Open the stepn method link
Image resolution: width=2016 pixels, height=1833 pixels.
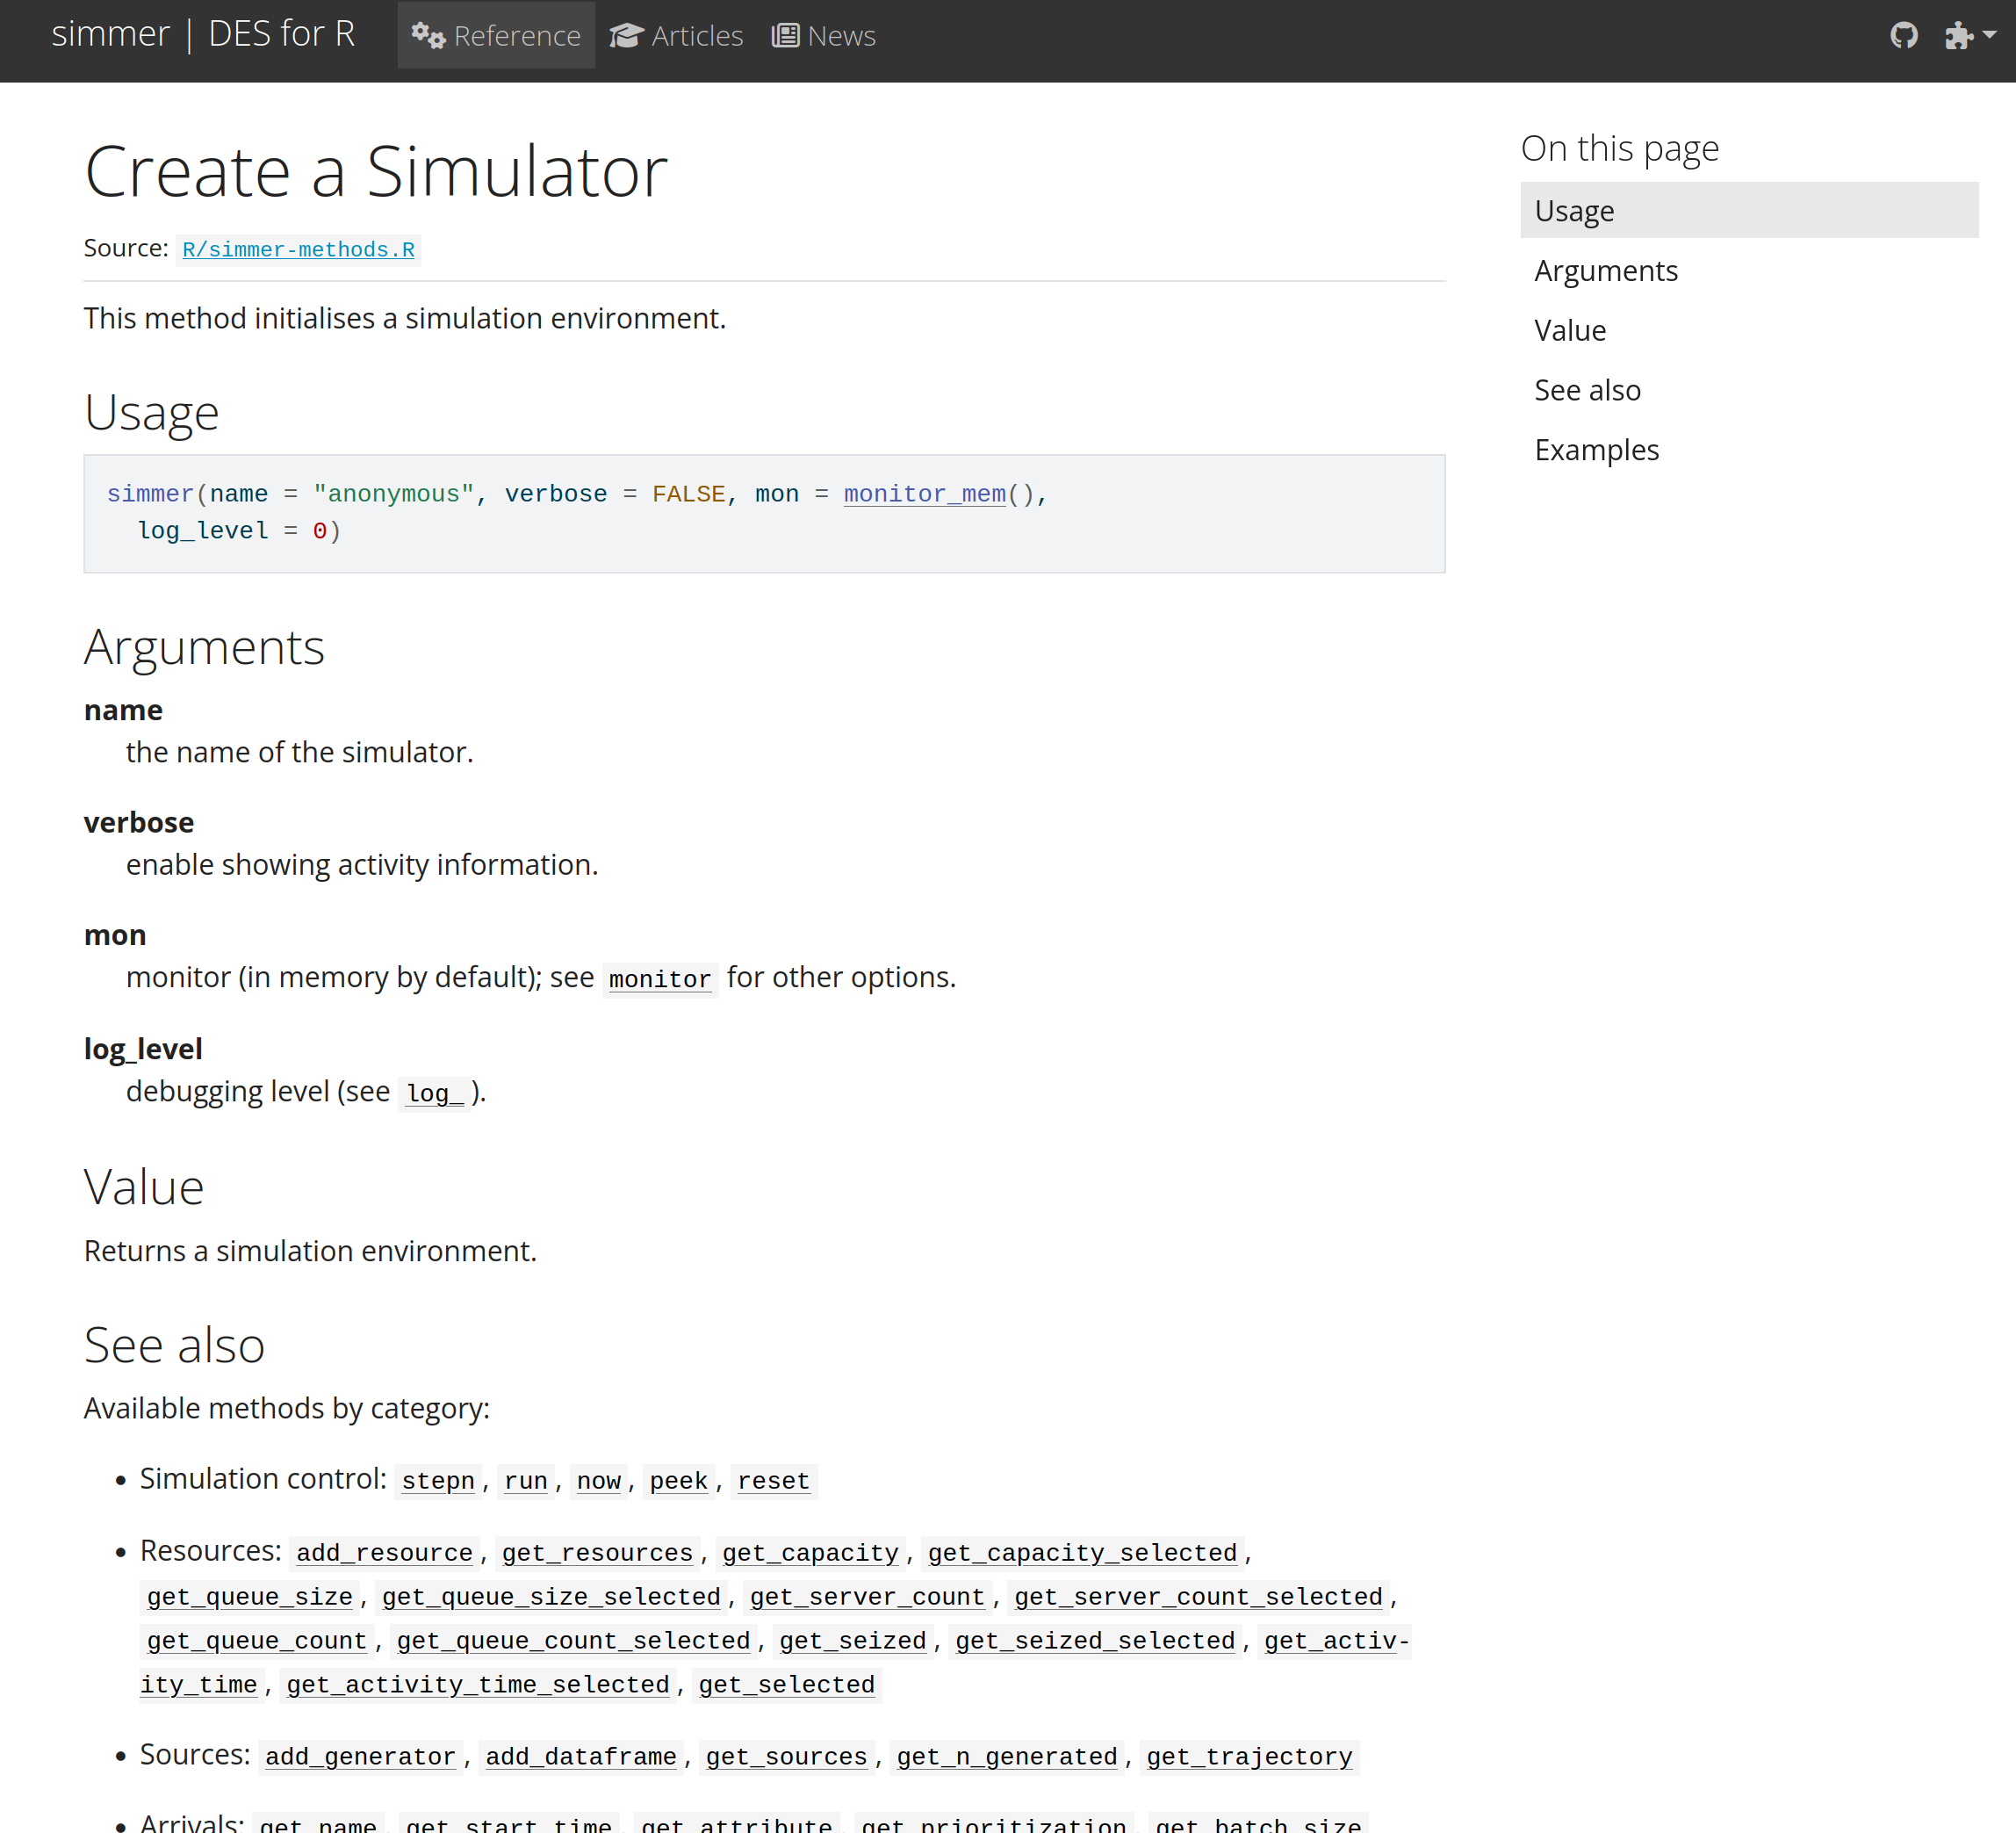pos(438,1481)
